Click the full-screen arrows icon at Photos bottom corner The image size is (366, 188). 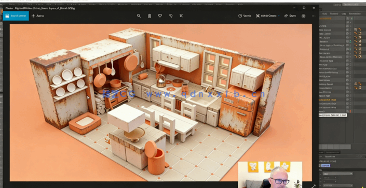click(x=314, y=186)
